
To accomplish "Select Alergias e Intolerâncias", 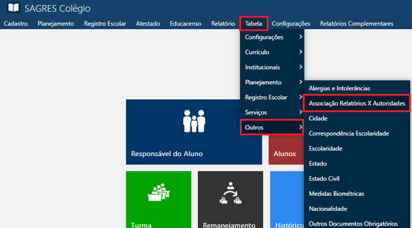I will (357, 88).
